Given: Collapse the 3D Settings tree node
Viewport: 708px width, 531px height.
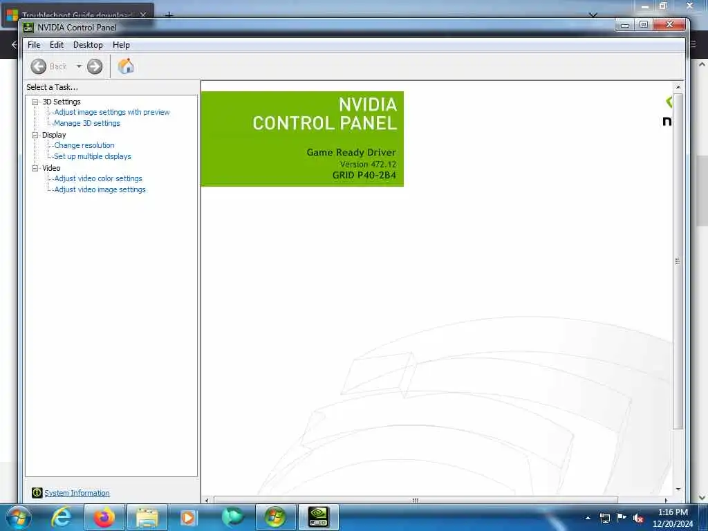Looking at the screenshot, I should click(35, 102).
